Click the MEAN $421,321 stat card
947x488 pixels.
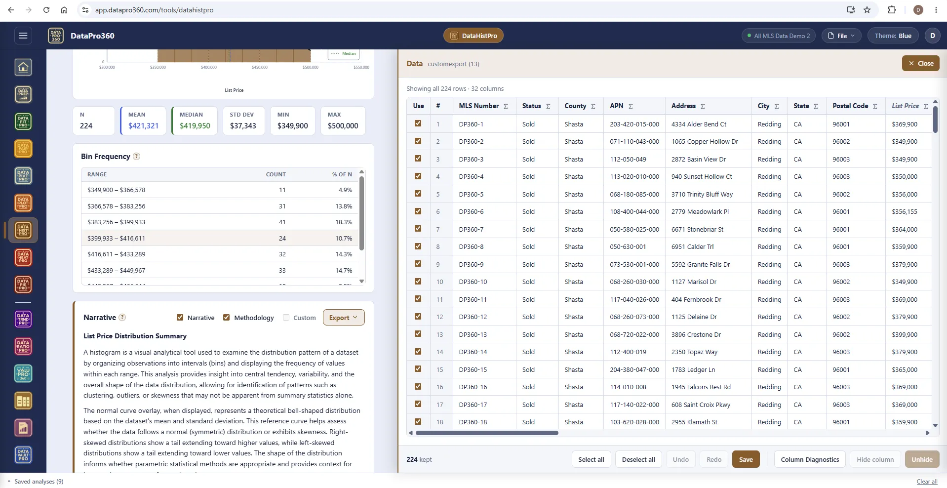coord(143,121)
